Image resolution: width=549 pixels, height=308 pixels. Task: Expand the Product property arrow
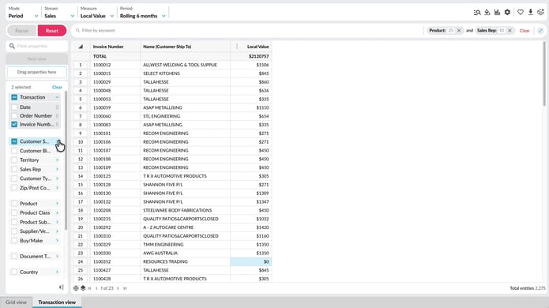click(57, 203)
